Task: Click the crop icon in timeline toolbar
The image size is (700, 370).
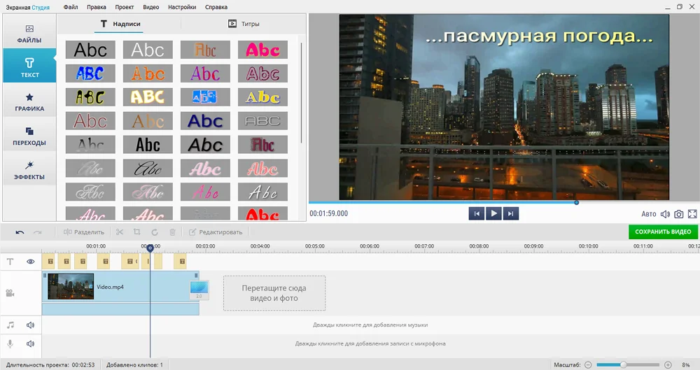Action: 137,232
